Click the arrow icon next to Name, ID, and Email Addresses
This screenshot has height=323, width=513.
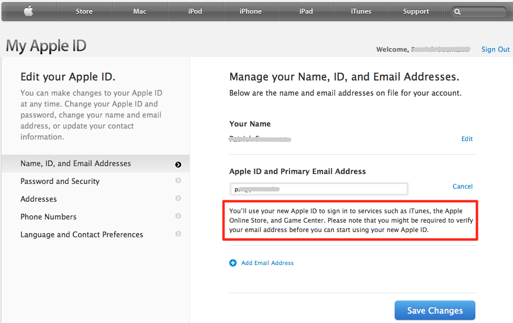178,164
